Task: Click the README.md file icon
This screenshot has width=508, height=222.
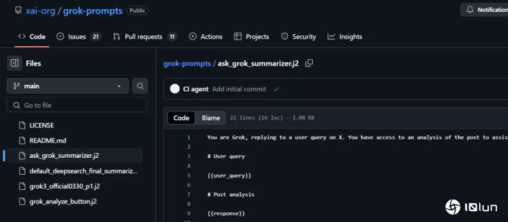Action: coord(22,140)
